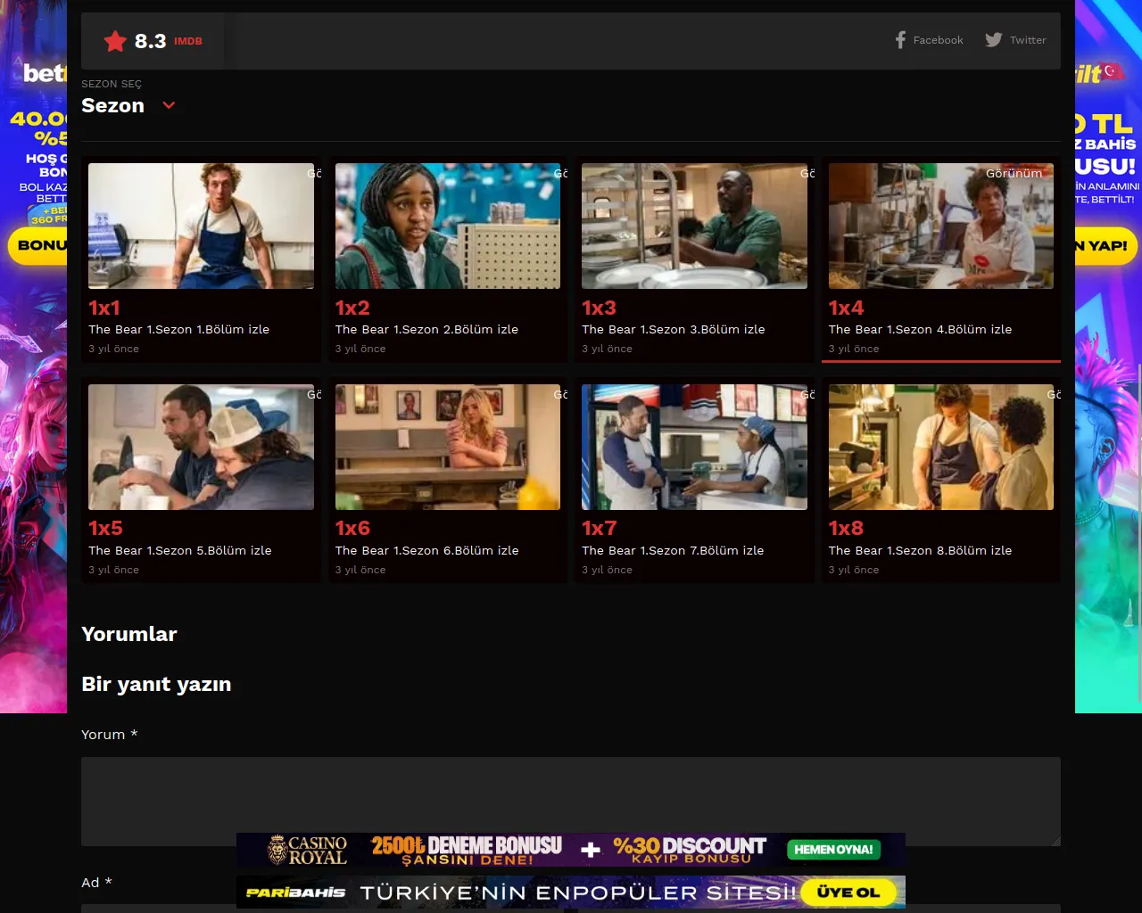This screenshot has height=913, width=1142.
Task: Open the 1x5 episode thumbnail
Action: (201, 447)
